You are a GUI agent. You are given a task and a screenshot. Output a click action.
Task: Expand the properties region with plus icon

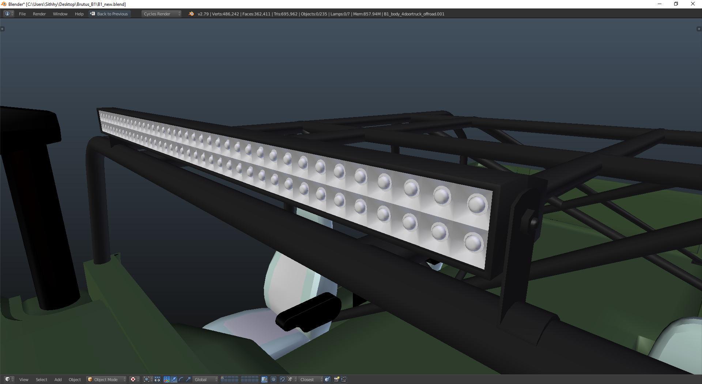pyautogui.click(x=699, y=29)
